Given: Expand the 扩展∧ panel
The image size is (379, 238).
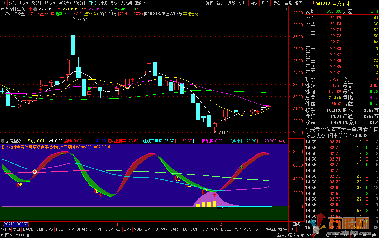Looking at the screenshot, I should click(x=7, y=235).
